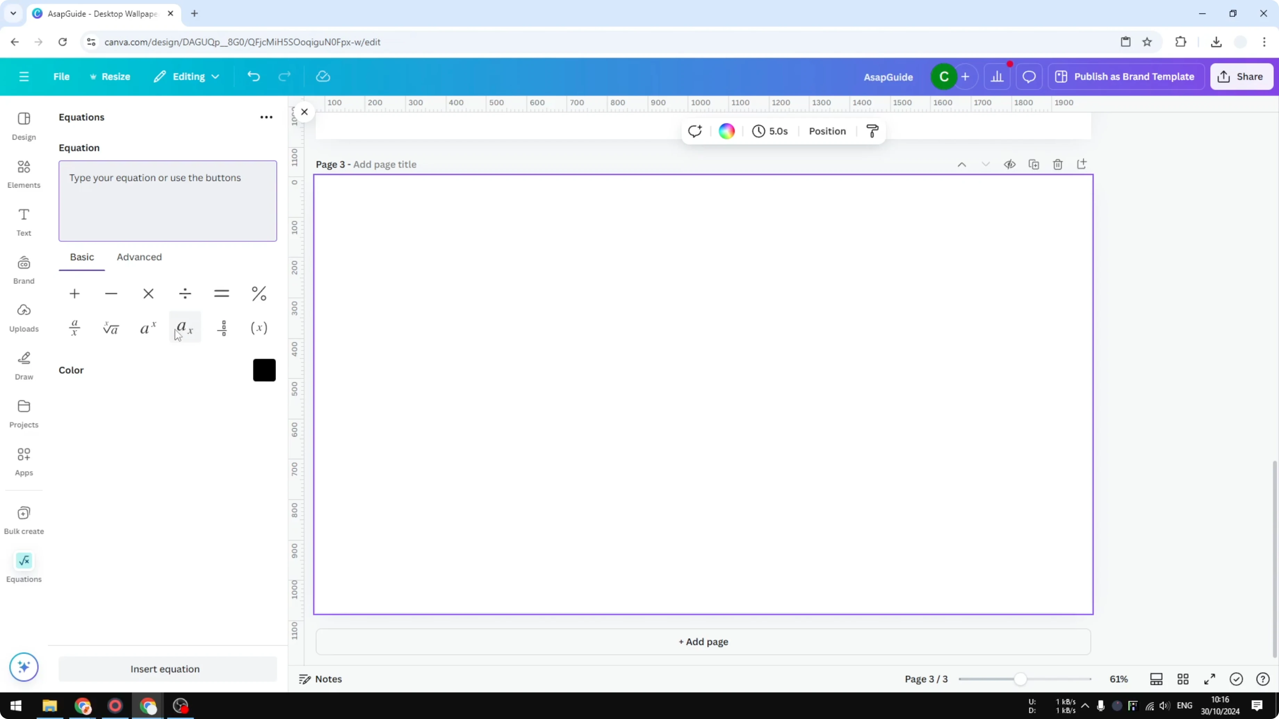Switch to the Advanced equations tab
1279x719 pixels.
[139, 257]
